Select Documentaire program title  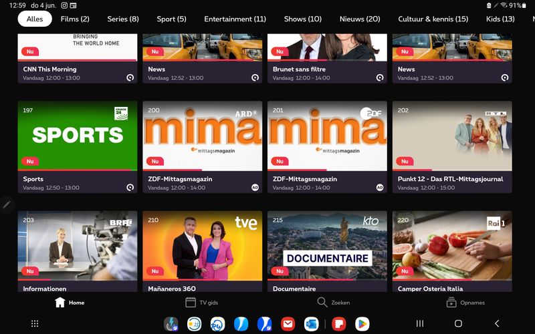tap(294, 289)
